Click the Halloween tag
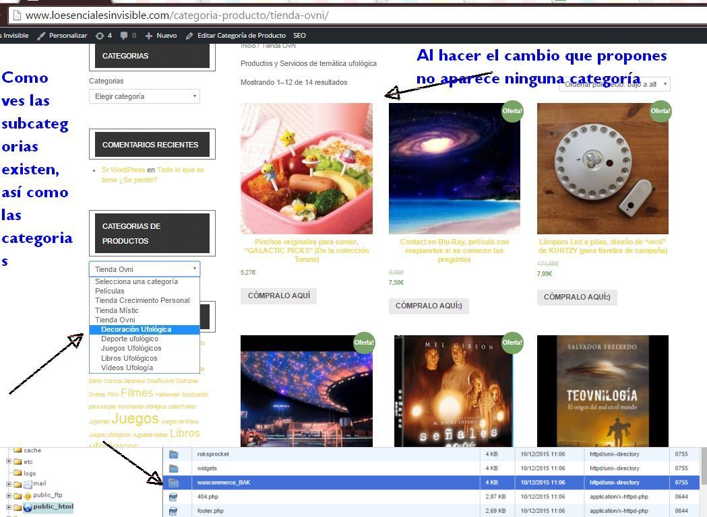Screen dimensions: 707x517 point(168,394)
